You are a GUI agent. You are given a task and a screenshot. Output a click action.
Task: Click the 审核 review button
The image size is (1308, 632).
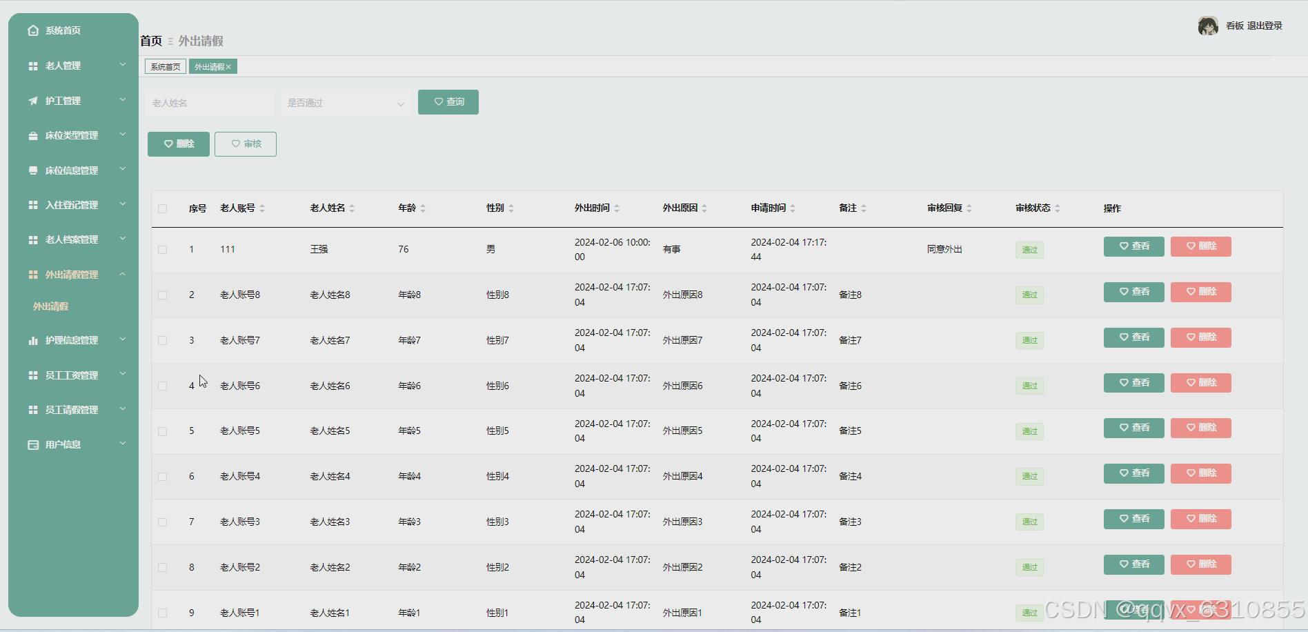(246, 144)
